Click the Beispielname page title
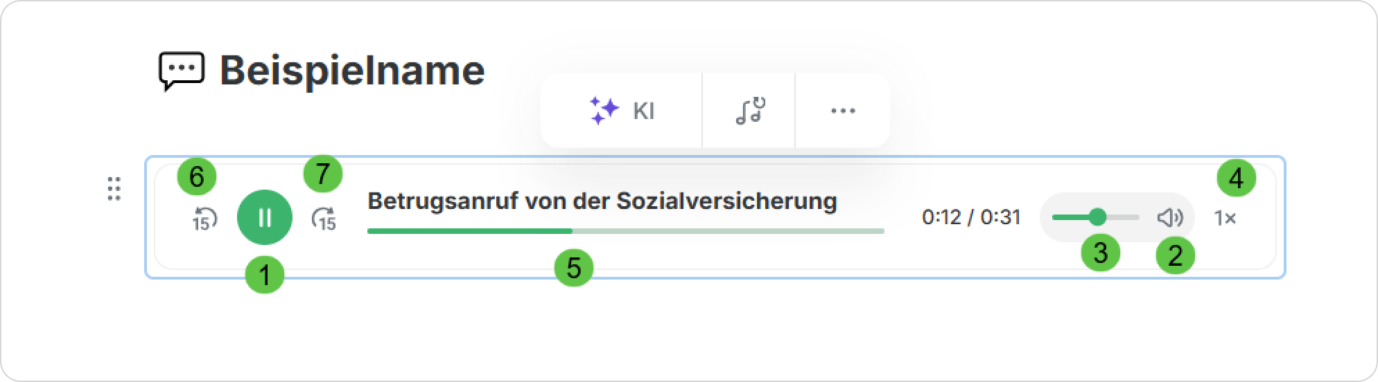1378x382 pixels. [352, 71]
